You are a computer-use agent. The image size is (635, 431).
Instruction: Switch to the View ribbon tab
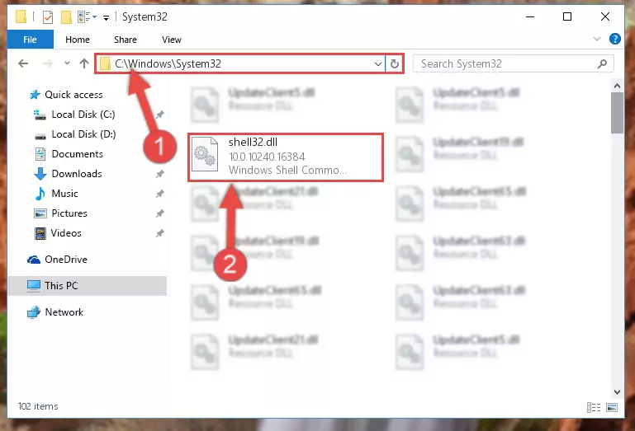(172, 40)
